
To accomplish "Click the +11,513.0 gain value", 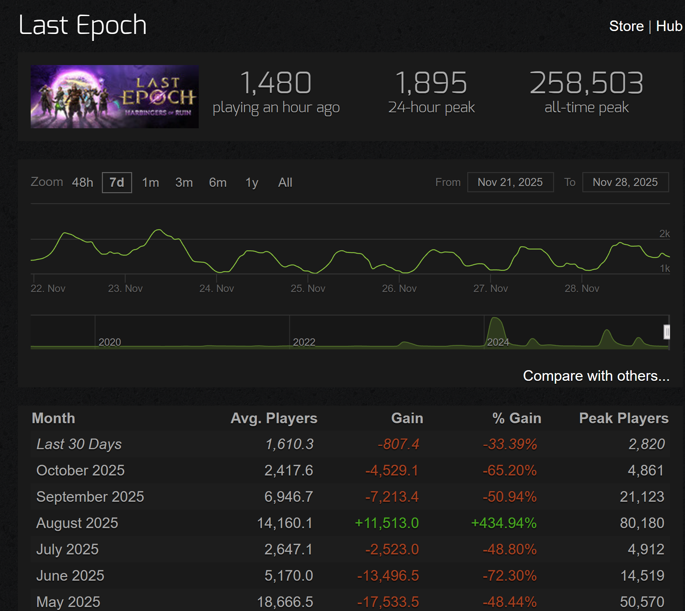I will click(x=387, y=523).
